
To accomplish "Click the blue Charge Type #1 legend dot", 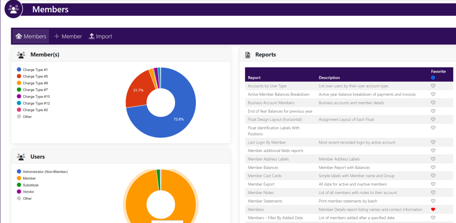I will (19, 70).
